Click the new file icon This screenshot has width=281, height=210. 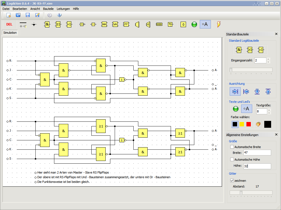(x=9, y=15)
